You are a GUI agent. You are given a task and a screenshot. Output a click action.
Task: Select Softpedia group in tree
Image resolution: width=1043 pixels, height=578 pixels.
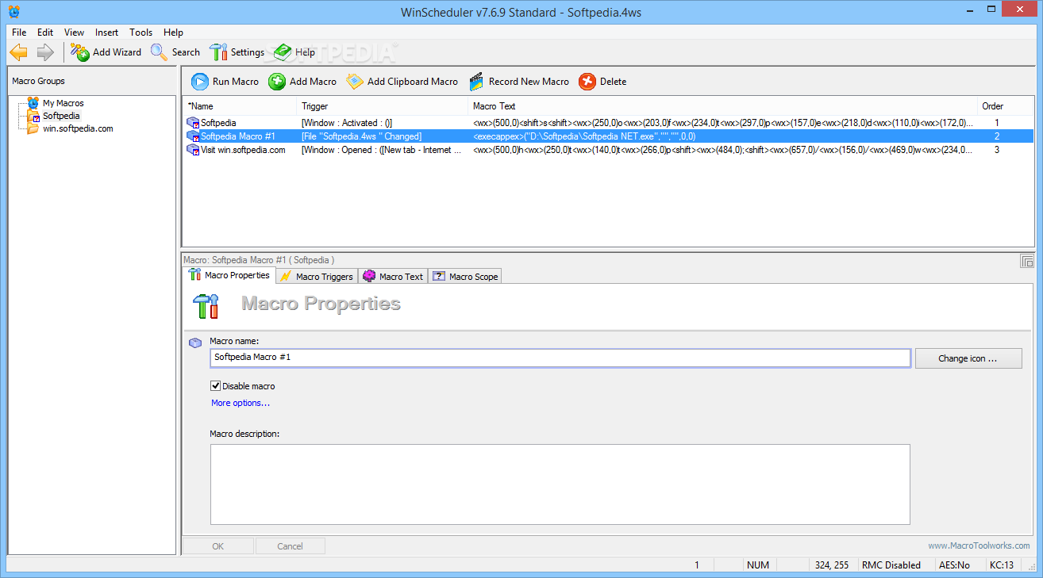coord(61,116)
